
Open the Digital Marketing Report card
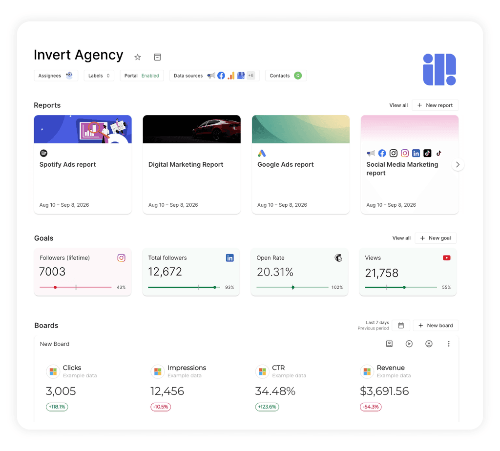tap(191, 164)
